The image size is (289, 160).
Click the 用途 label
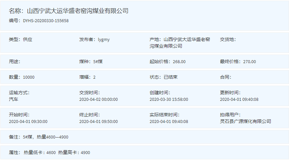(x=15, y=61)
